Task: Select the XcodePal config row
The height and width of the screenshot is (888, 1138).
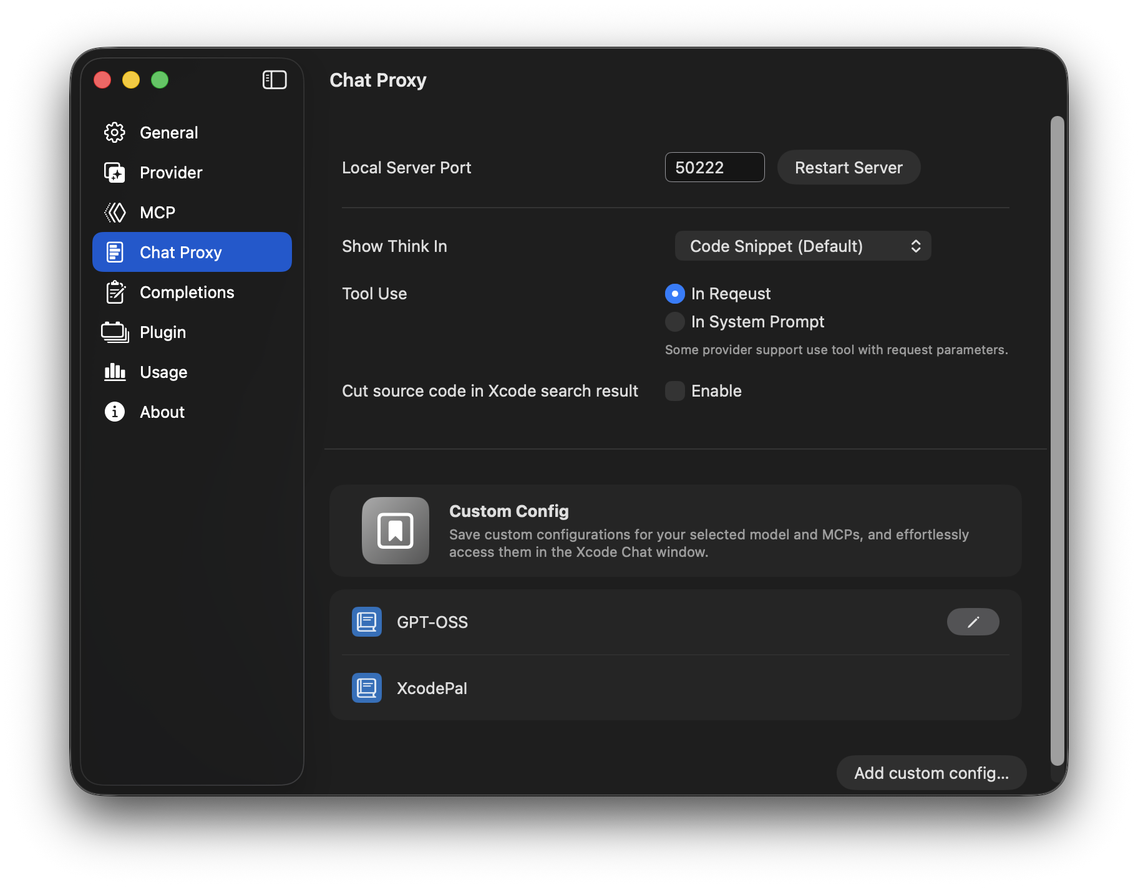Action: tap(676, 688)
